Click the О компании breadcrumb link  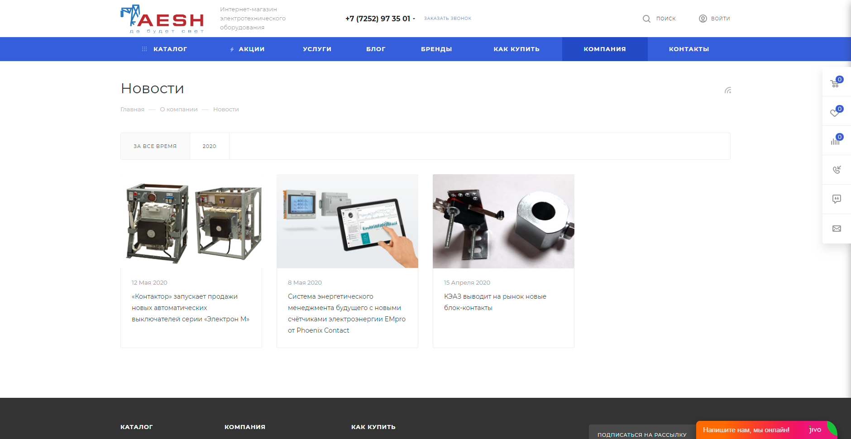[x=179, y=110]
